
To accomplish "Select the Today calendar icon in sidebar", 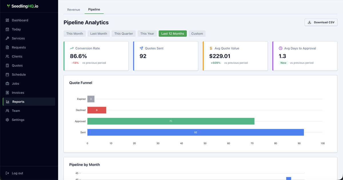I will click(7, 29).
